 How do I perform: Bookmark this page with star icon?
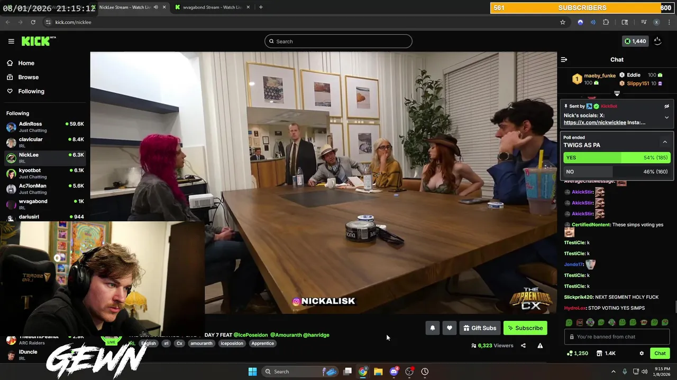(x=563, y=22)
